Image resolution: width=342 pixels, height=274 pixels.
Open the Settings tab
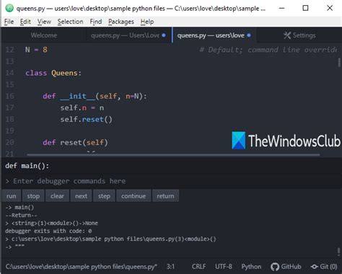click(x=299, y=35)
